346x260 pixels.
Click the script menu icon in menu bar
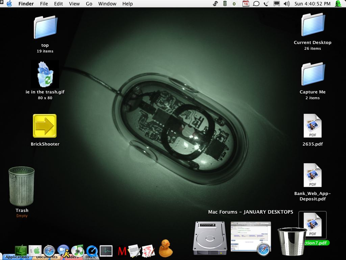pos(215,4)
